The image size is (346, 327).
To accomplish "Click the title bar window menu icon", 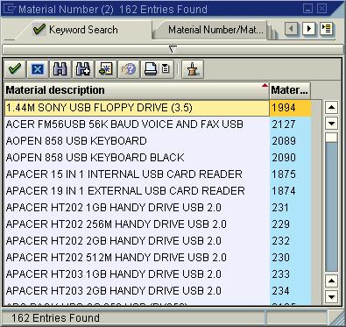I will click(x=9, y=9).
